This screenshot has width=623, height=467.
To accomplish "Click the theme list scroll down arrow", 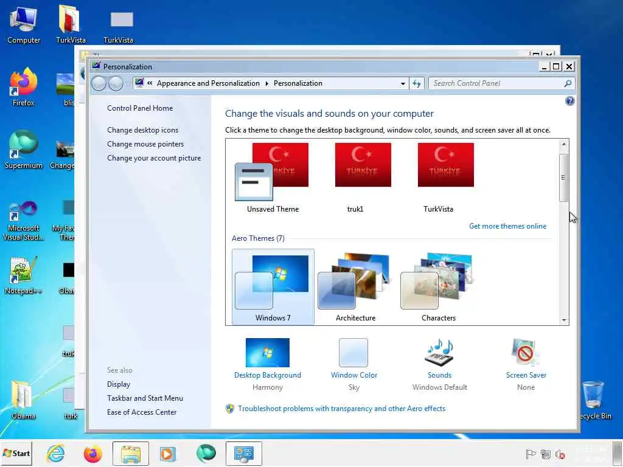I will [x=564, y=320].
